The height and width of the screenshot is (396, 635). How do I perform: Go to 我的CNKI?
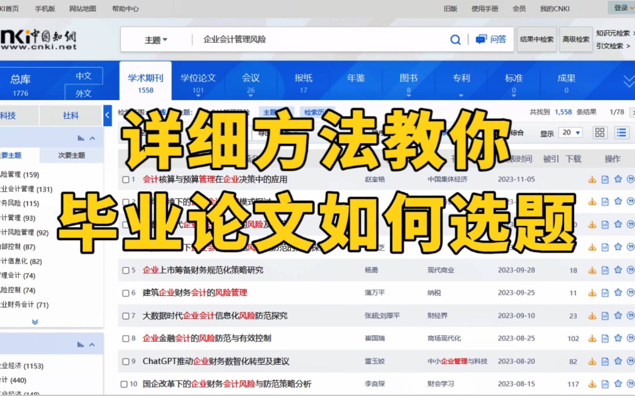coord(555,8)
